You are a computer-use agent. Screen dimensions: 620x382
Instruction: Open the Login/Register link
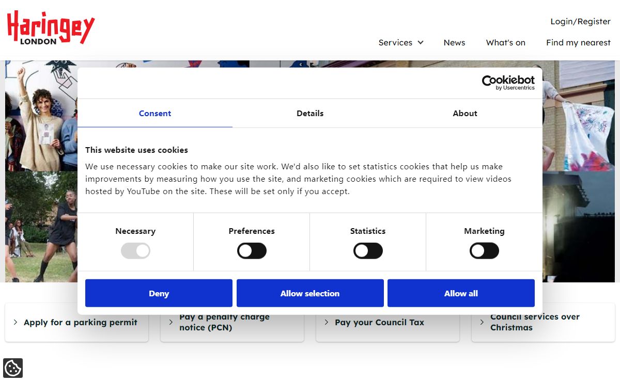click(580, 22)
